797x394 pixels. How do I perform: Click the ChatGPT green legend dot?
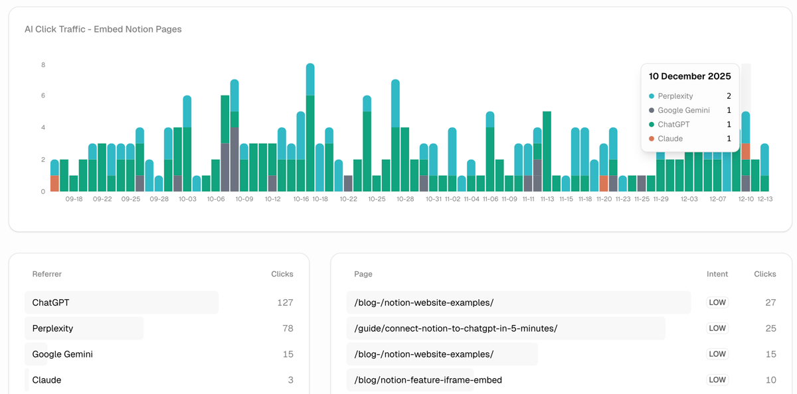pyautogui.click(x=652, y=125)
